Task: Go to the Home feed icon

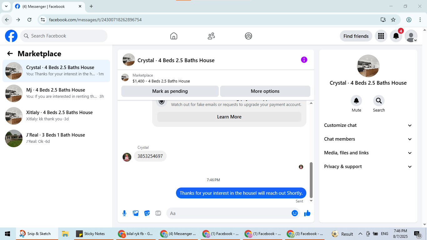Action: (174, 36)
